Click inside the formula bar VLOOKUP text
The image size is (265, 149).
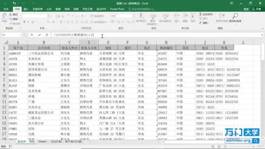coord(73,35)
